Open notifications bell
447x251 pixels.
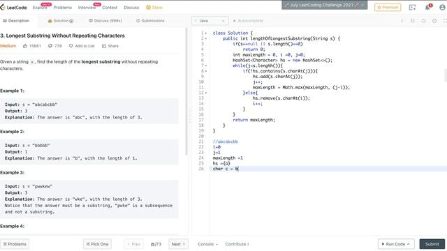[427, 8]
